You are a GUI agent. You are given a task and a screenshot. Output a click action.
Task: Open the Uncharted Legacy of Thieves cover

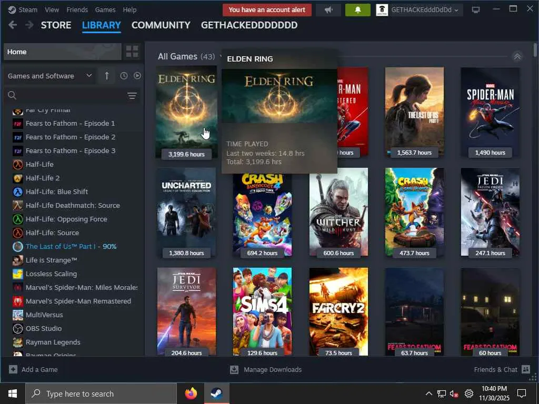pyautogui.click(x=187, y=213)
